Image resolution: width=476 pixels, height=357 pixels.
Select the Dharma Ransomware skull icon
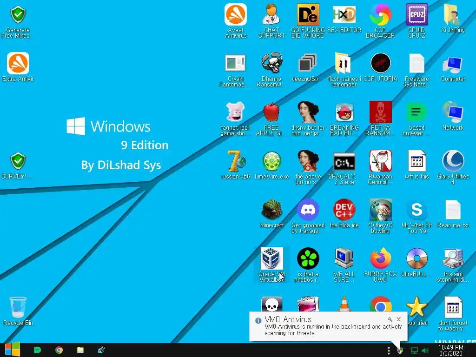[x=271, y=70]
